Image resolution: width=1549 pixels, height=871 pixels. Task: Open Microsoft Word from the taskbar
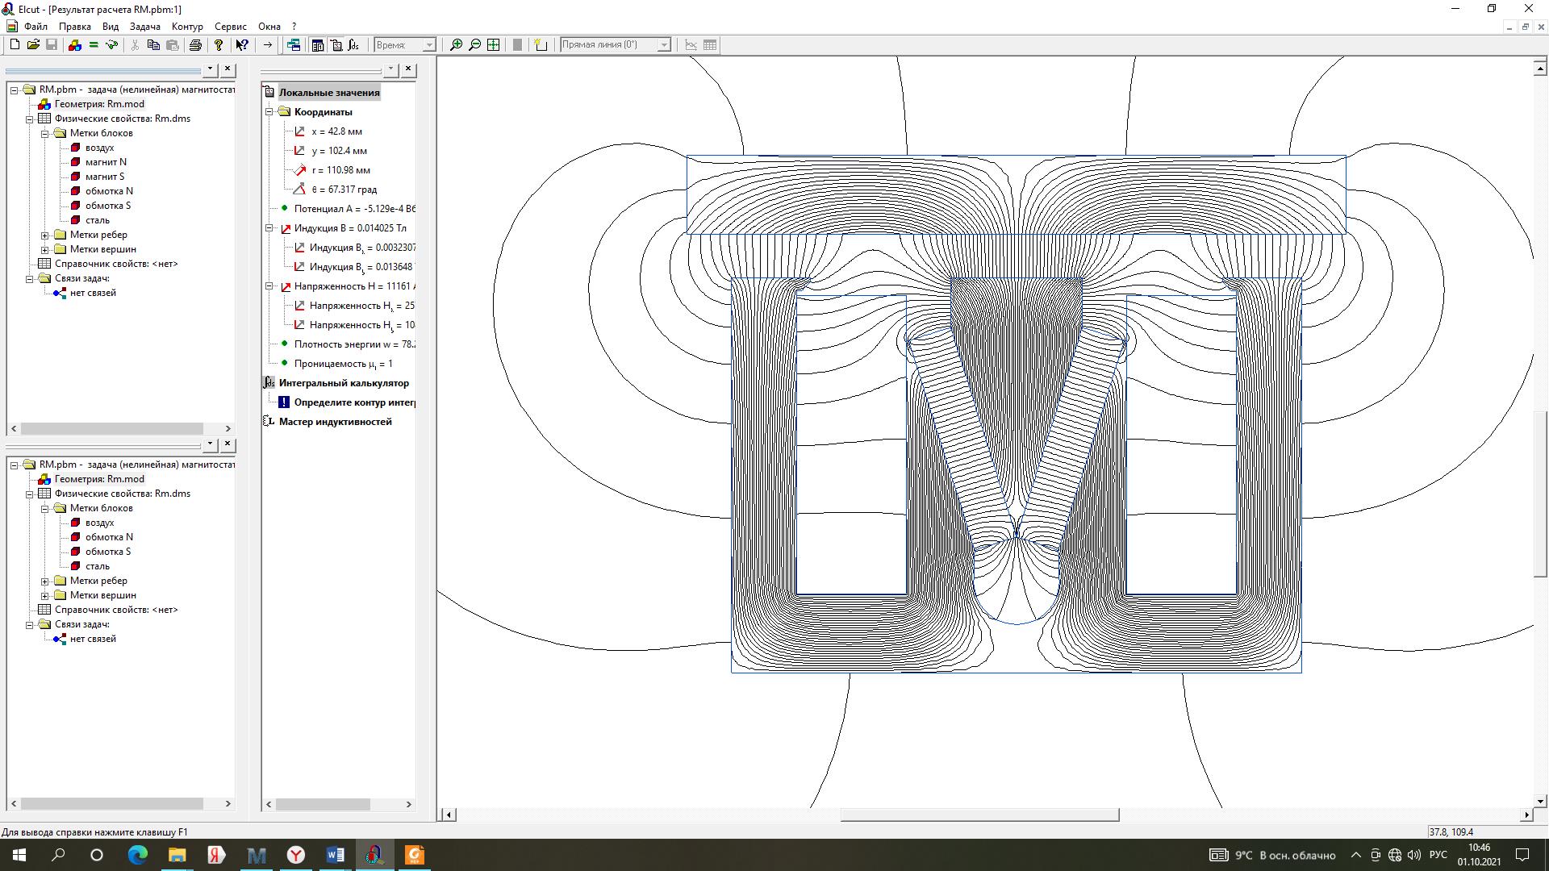pos(335,855)
